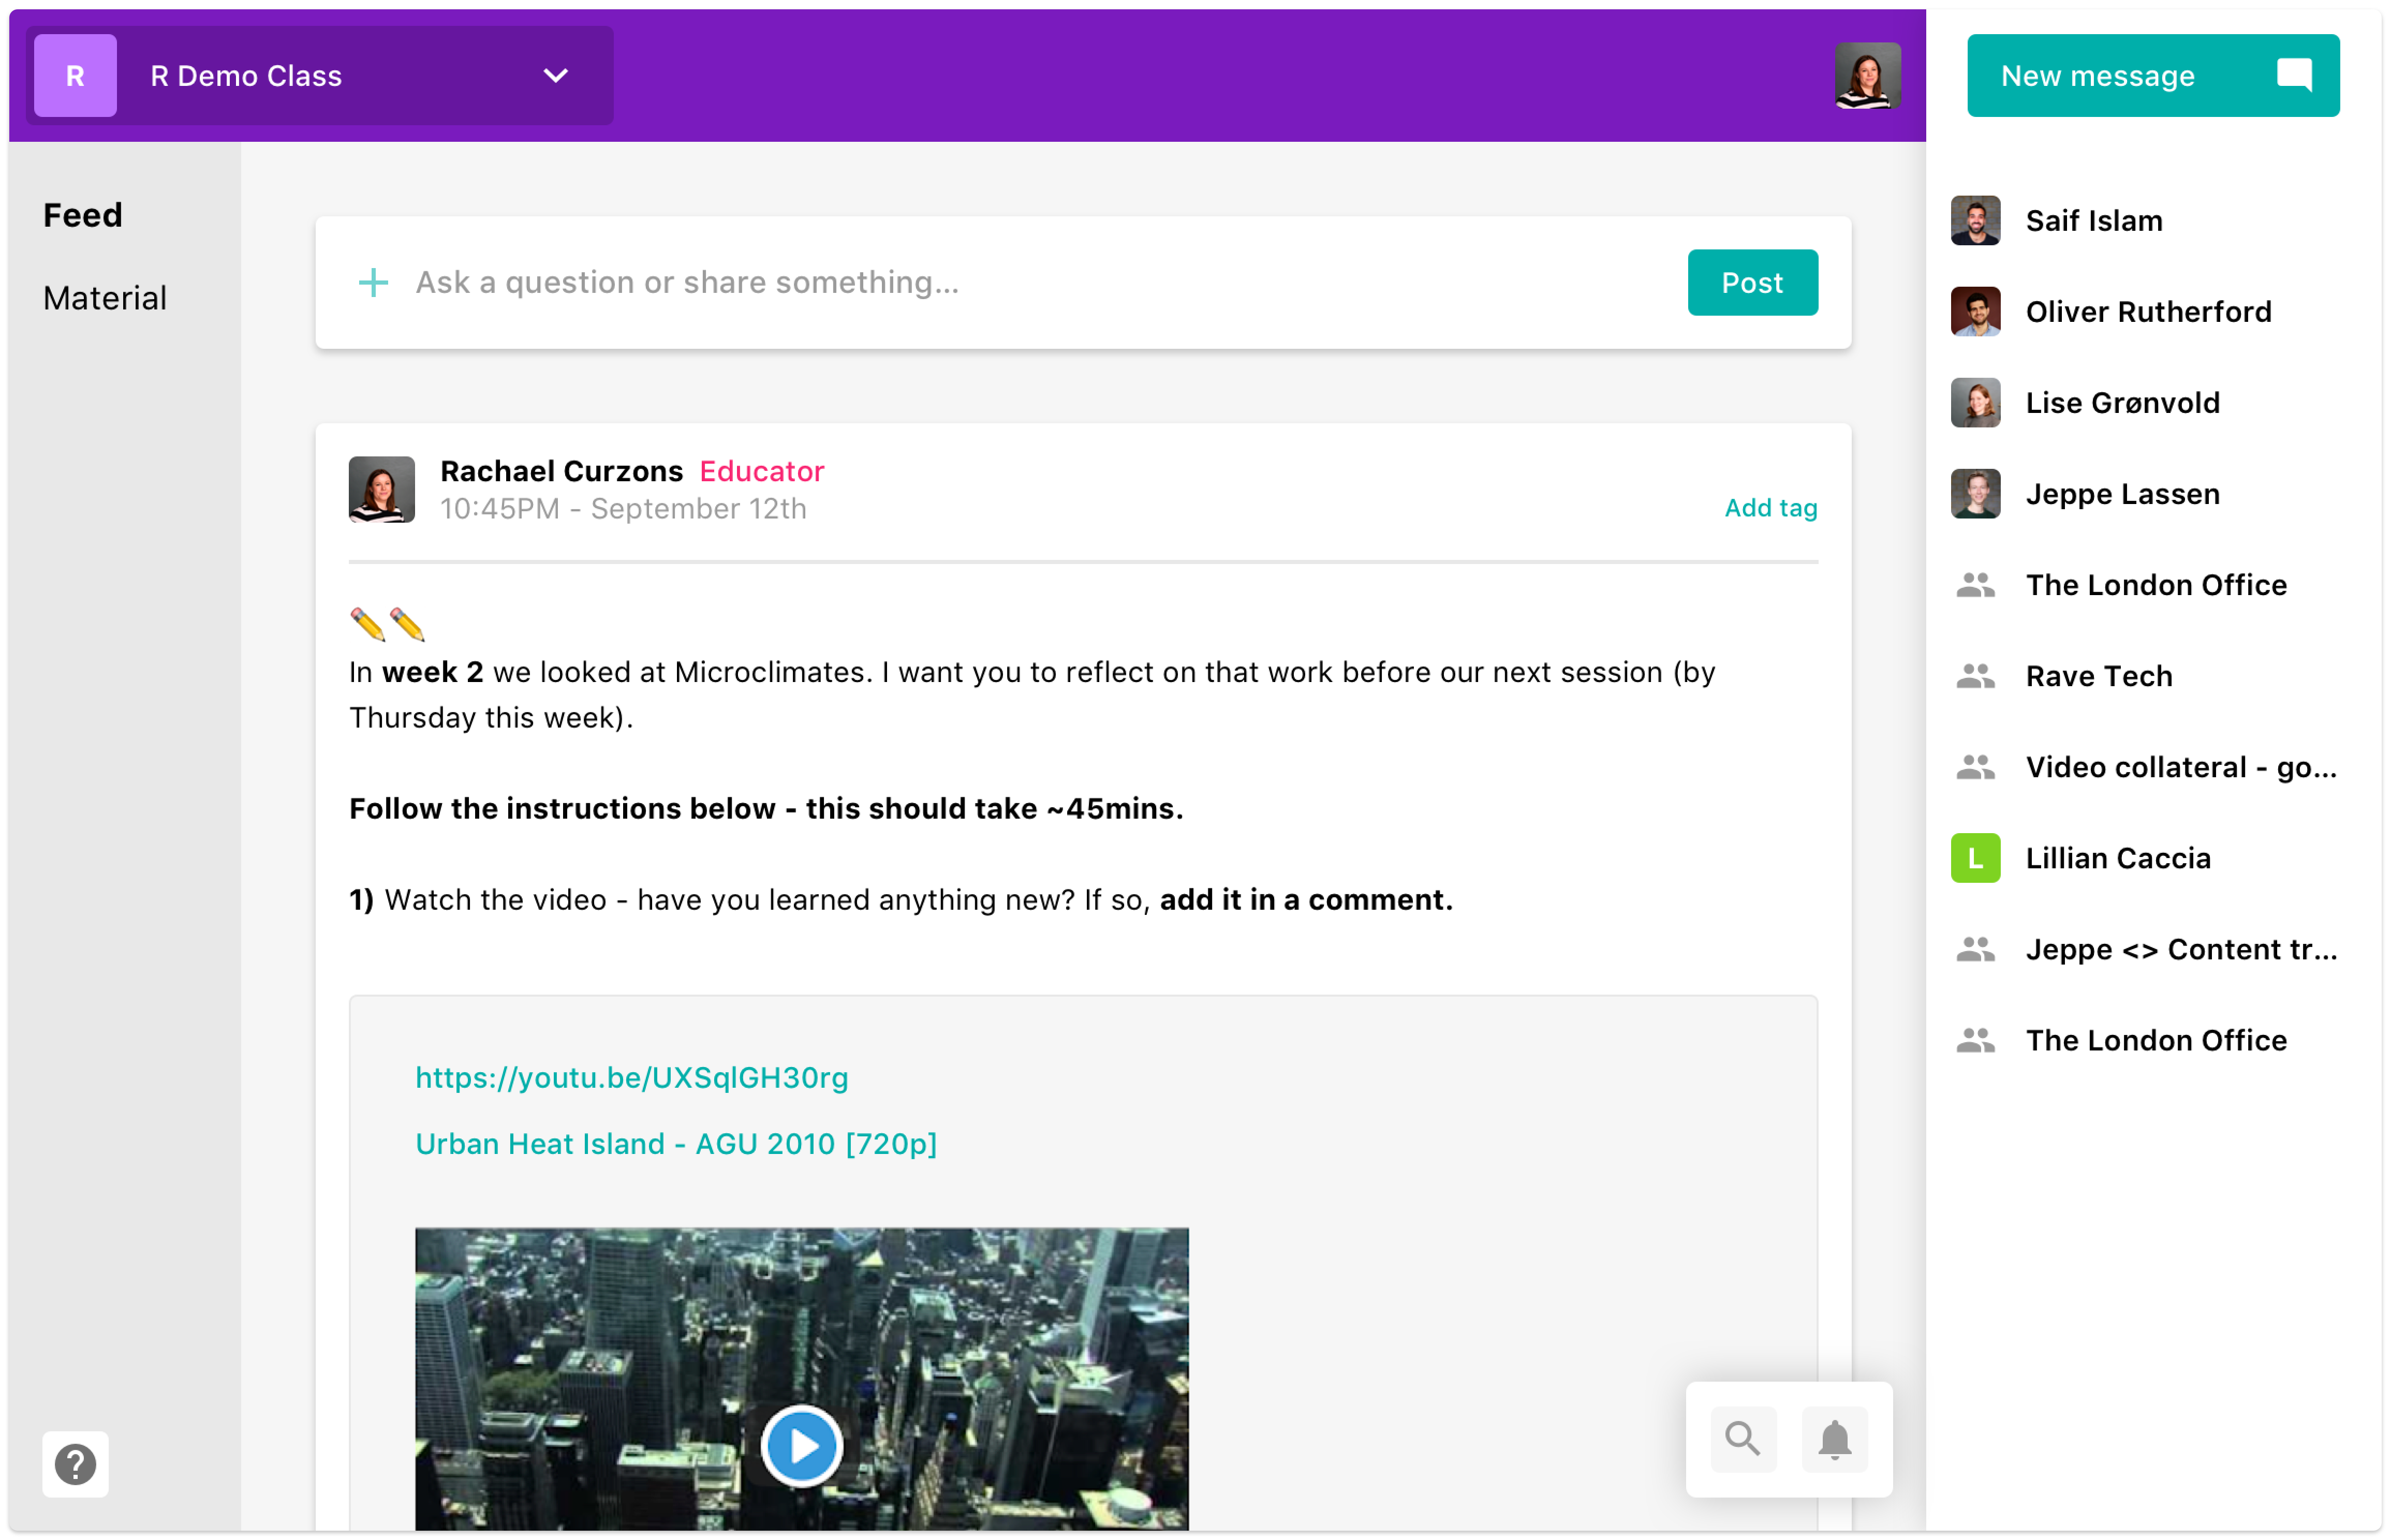
Task: Click the Rave Tech group icon
Action: coord(1975,676)
